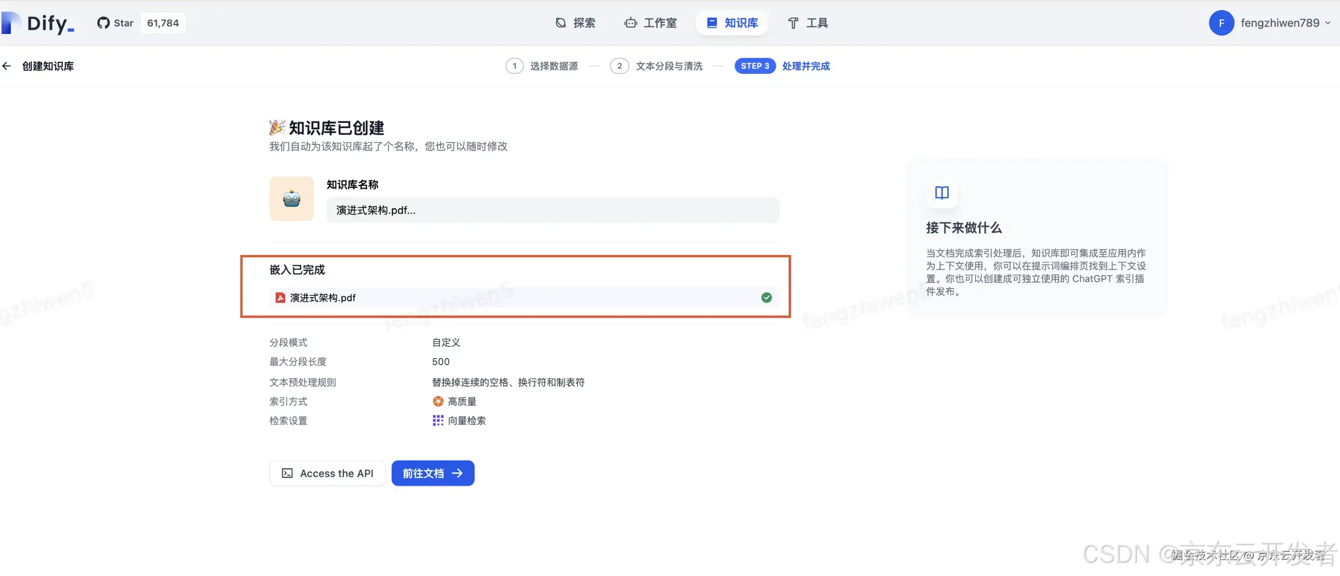The image size is (1340, 576).
Task: Click the 前往文档 button
Action: 432,473
